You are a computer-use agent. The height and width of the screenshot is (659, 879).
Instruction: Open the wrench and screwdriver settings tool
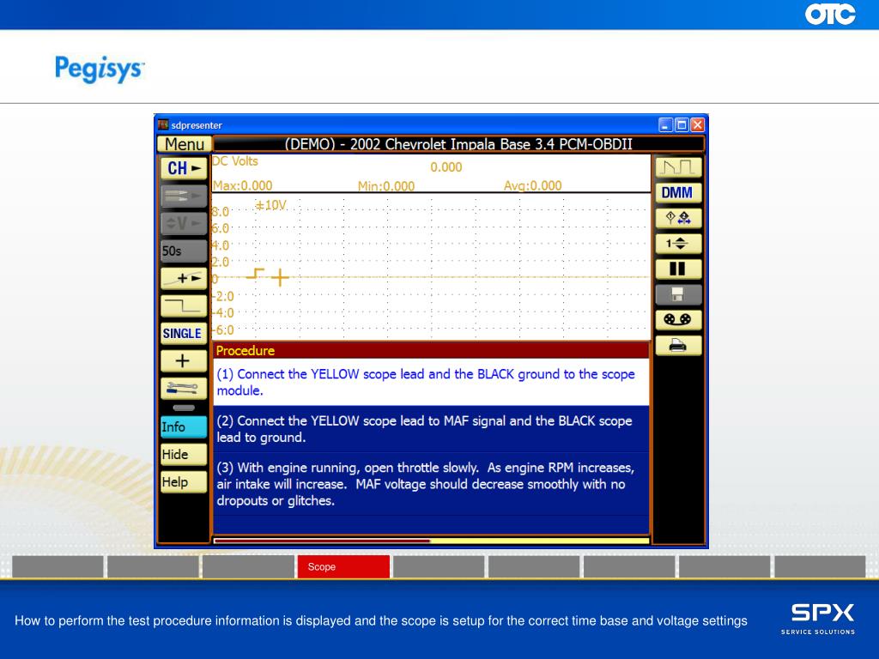point(184,389)
